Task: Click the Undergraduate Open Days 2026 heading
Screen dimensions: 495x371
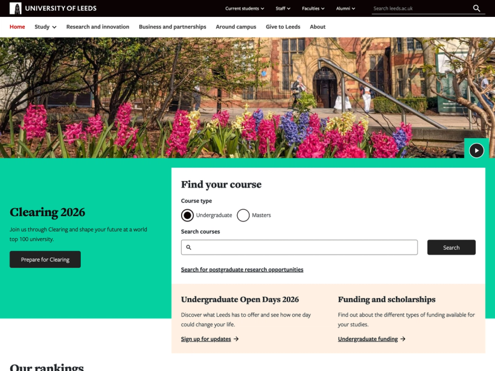Action: point(240,299)
